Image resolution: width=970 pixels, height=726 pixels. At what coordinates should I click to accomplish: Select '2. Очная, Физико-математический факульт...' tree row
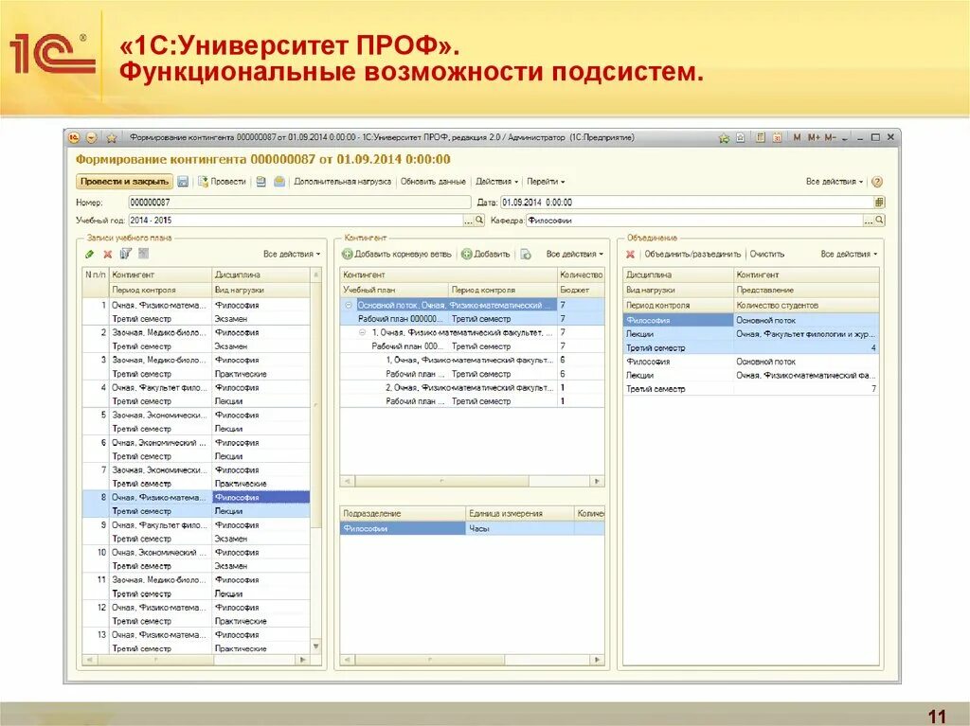pos(472,388)
